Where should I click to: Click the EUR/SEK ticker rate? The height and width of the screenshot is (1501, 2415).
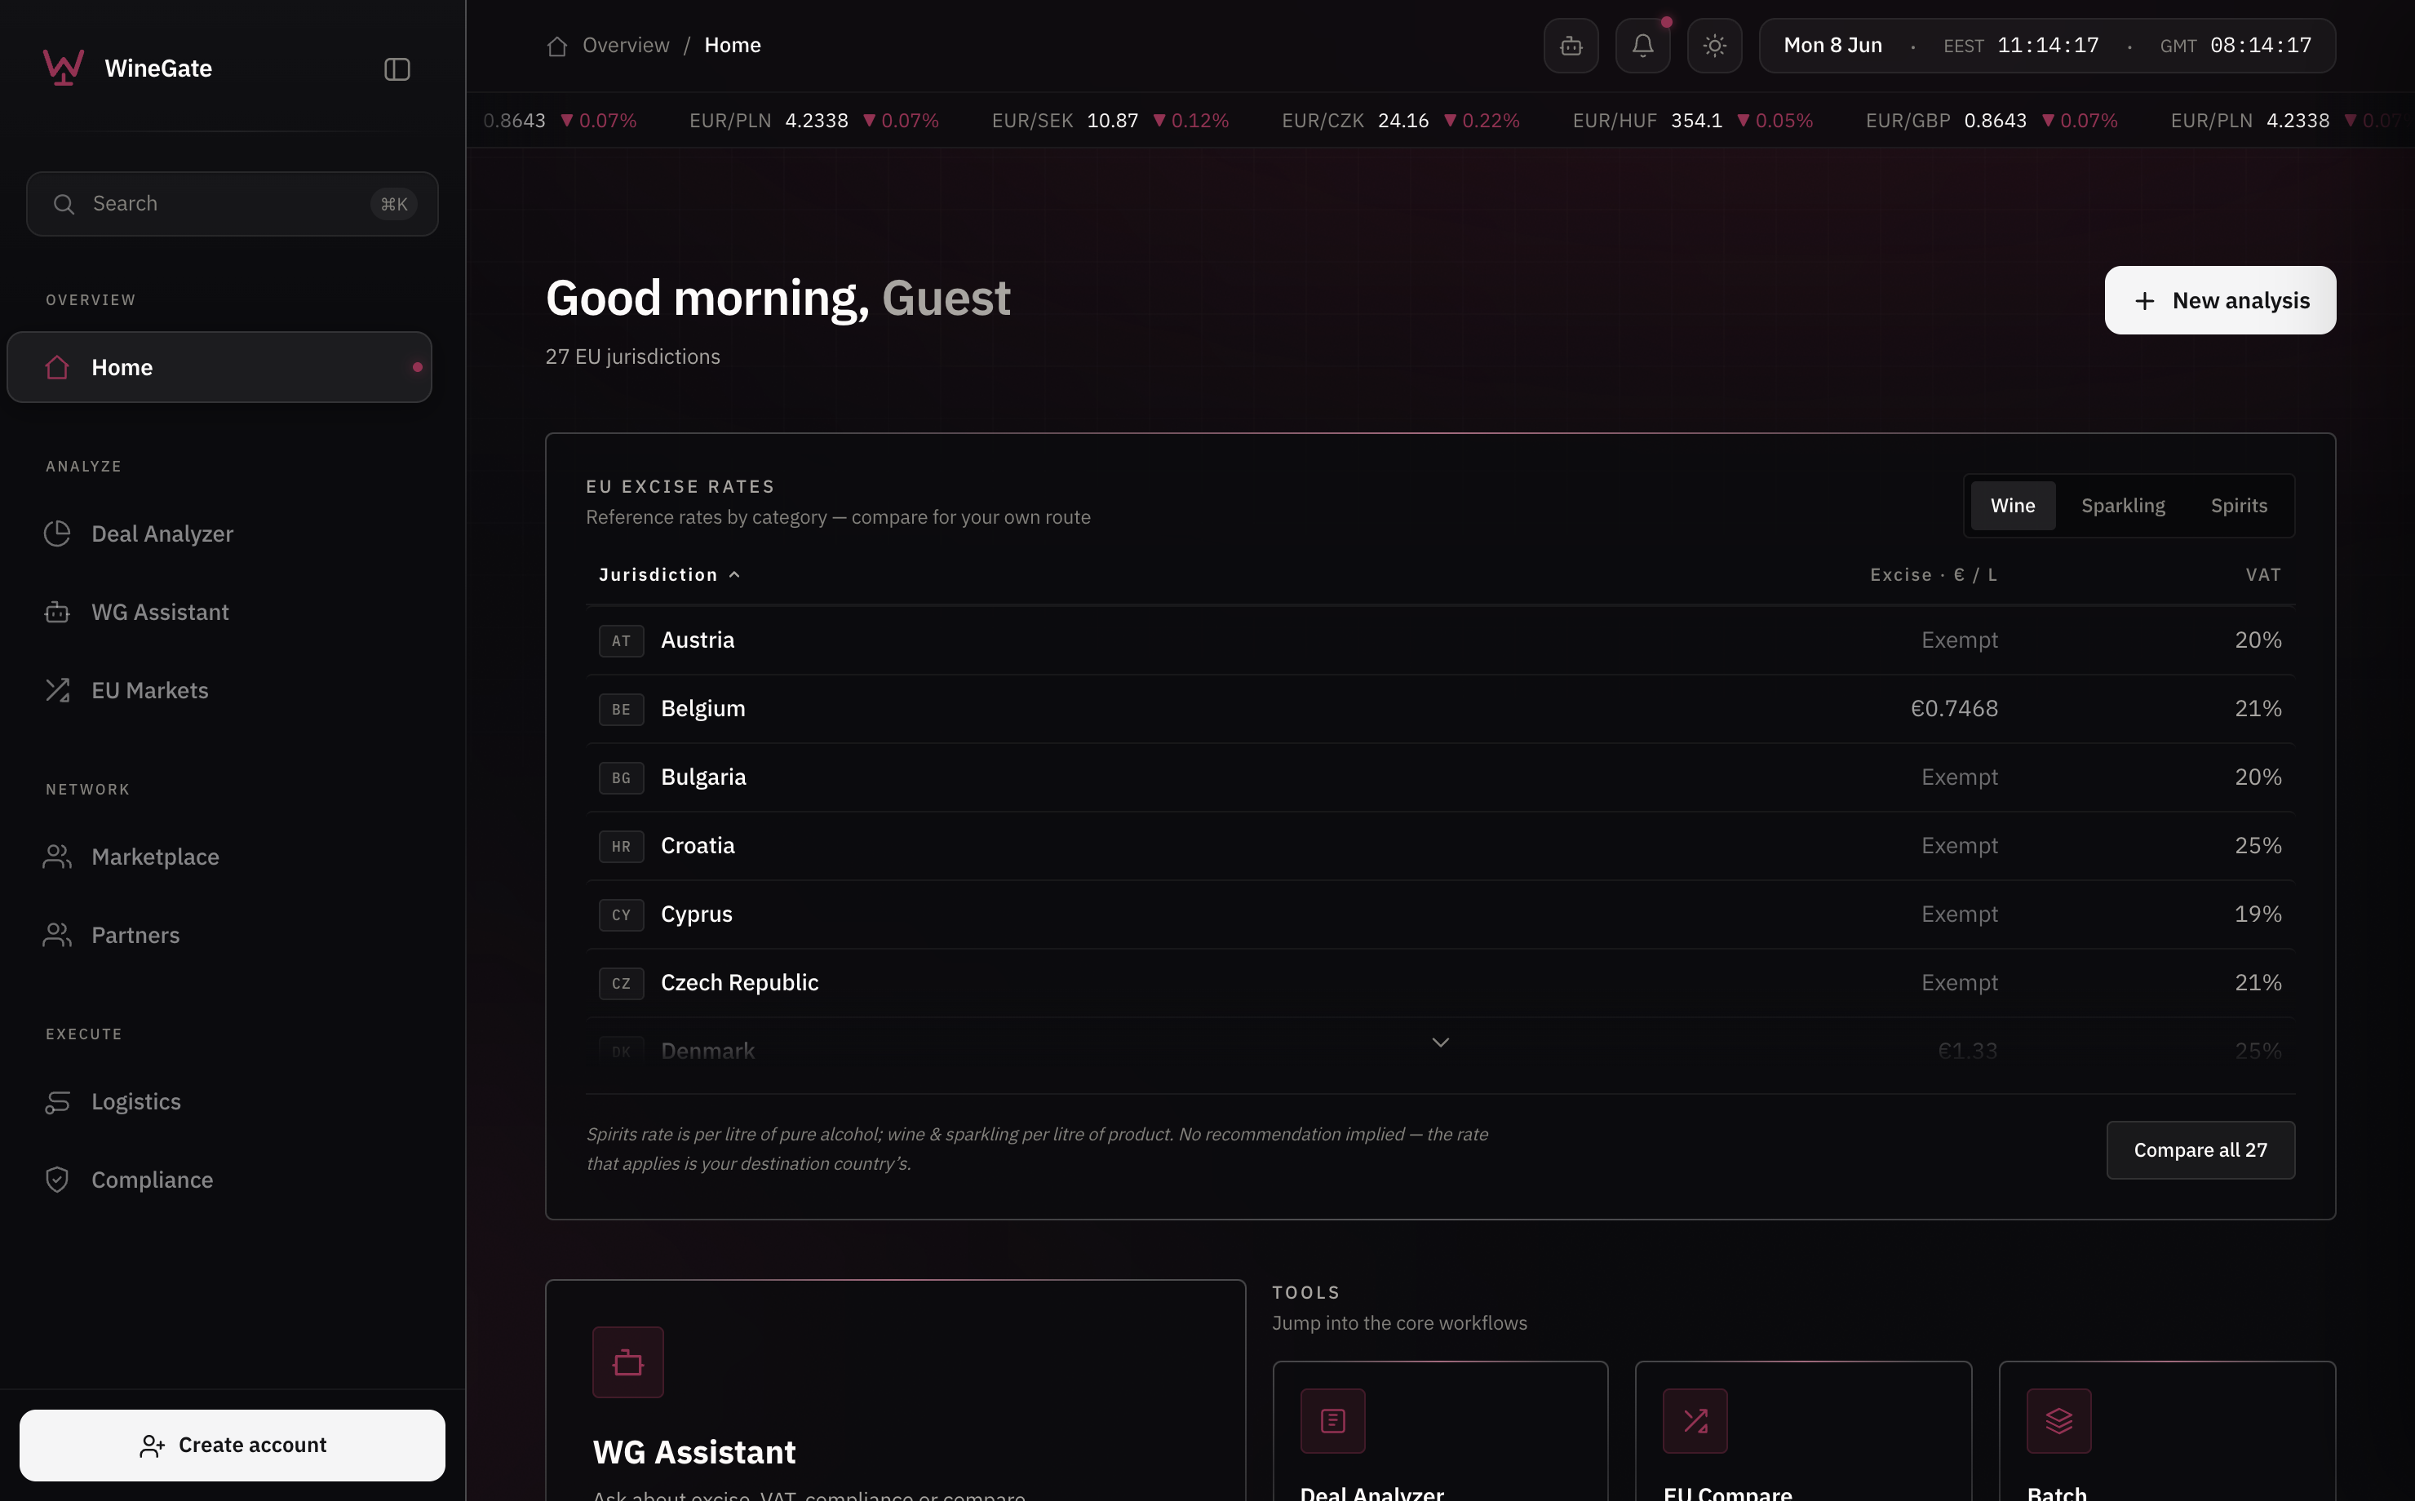pyautogui.click(x=1110, y=120)
